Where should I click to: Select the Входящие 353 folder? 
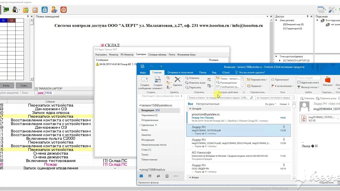[x=159, y=110]
